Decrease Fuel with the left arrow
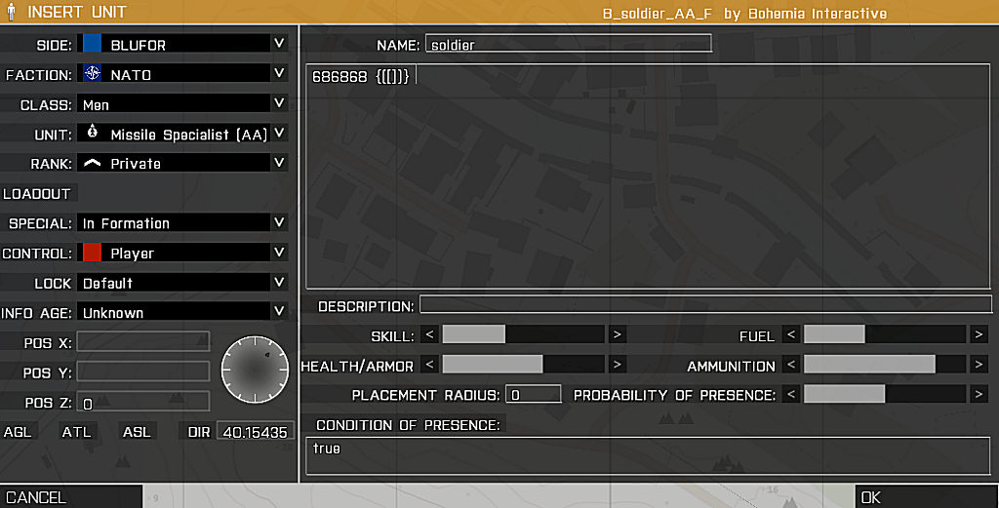Screen dimensions: 999x508 [790, 334]
